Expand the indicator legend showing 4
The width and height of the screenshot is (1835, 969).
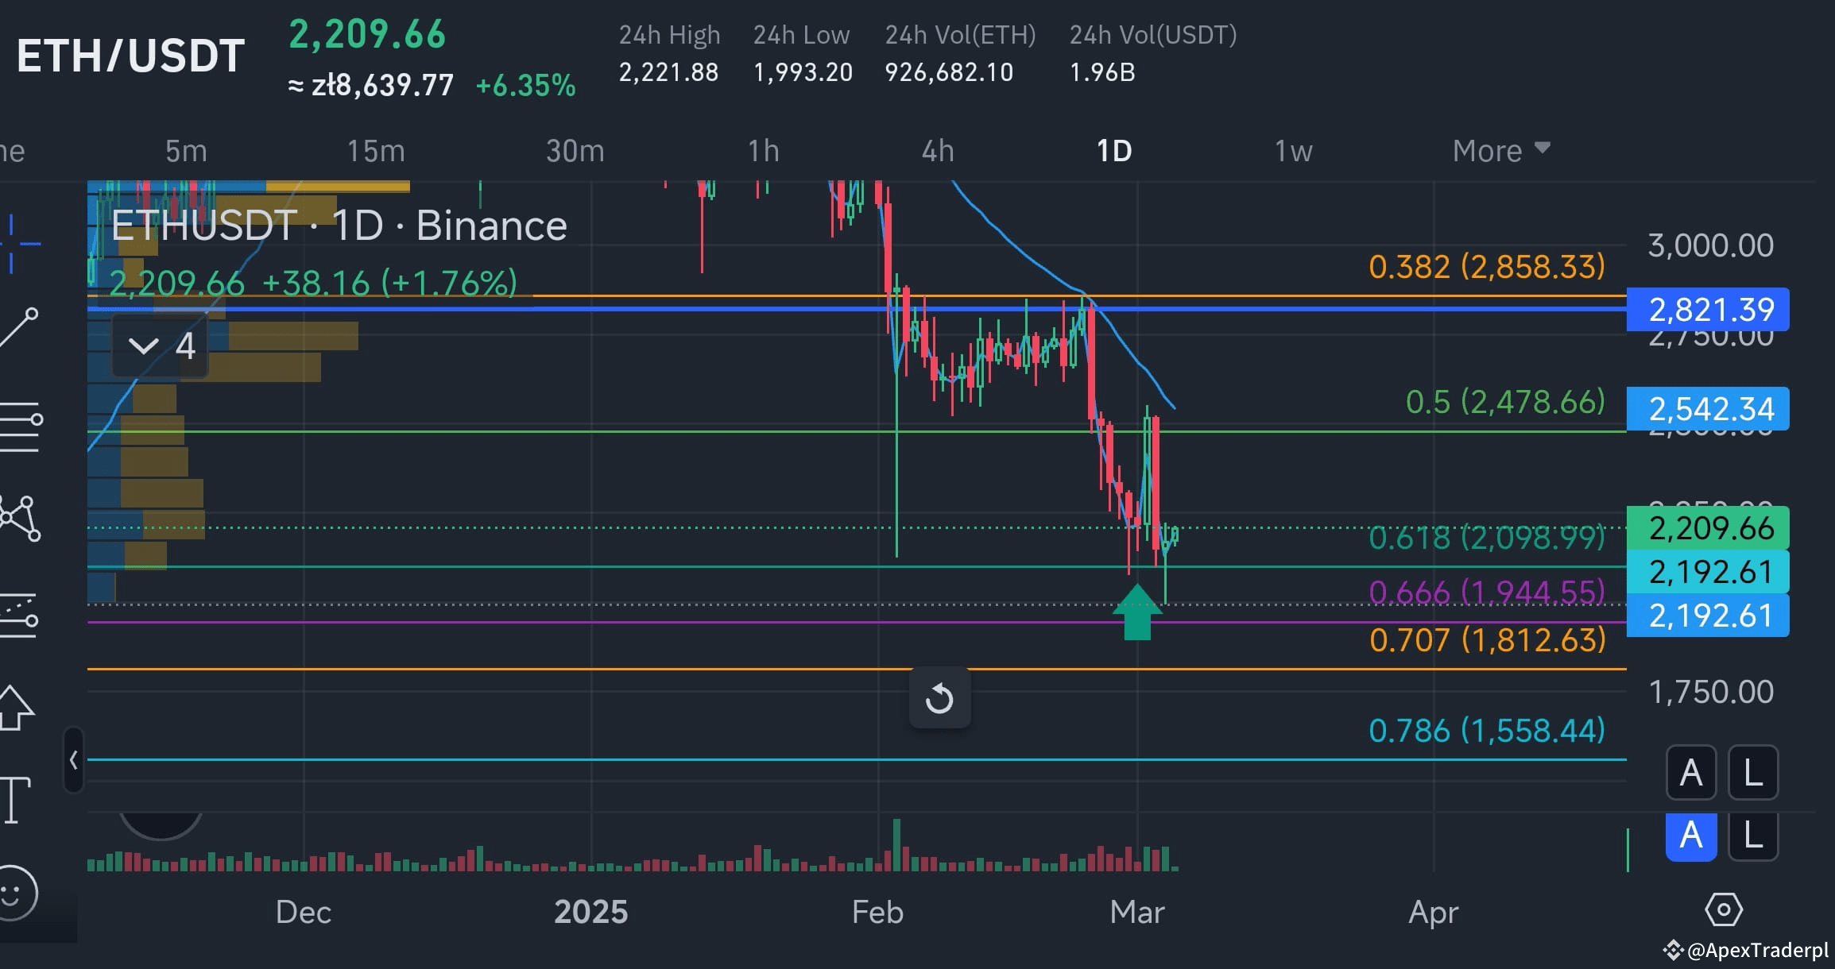(x=161, y=346)
